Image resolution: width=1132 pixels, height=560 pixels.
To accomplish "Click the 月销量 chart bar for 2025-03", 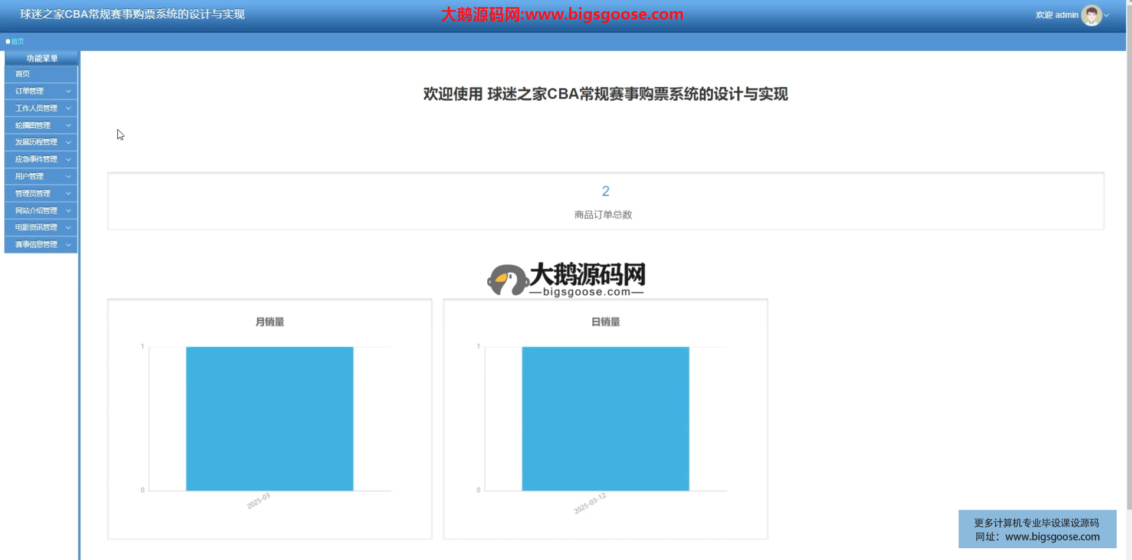I will [270, 419].
